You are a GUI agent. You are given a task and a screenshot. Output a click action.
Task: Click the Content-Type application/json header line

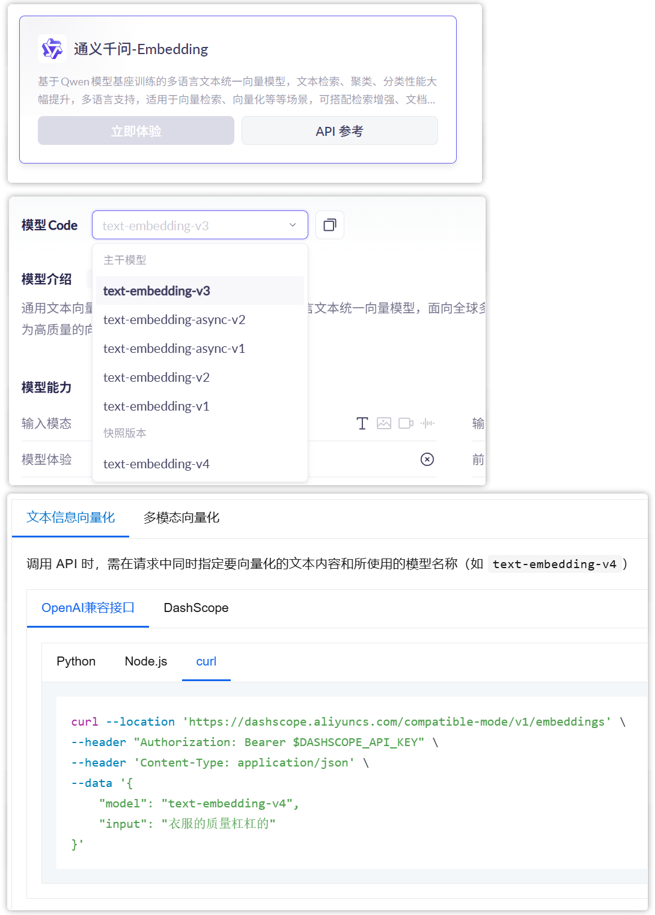point(220,762)
